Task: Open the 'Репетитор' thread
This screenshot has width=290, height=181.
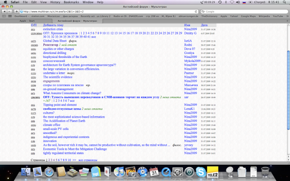Action: coord(50,45)
